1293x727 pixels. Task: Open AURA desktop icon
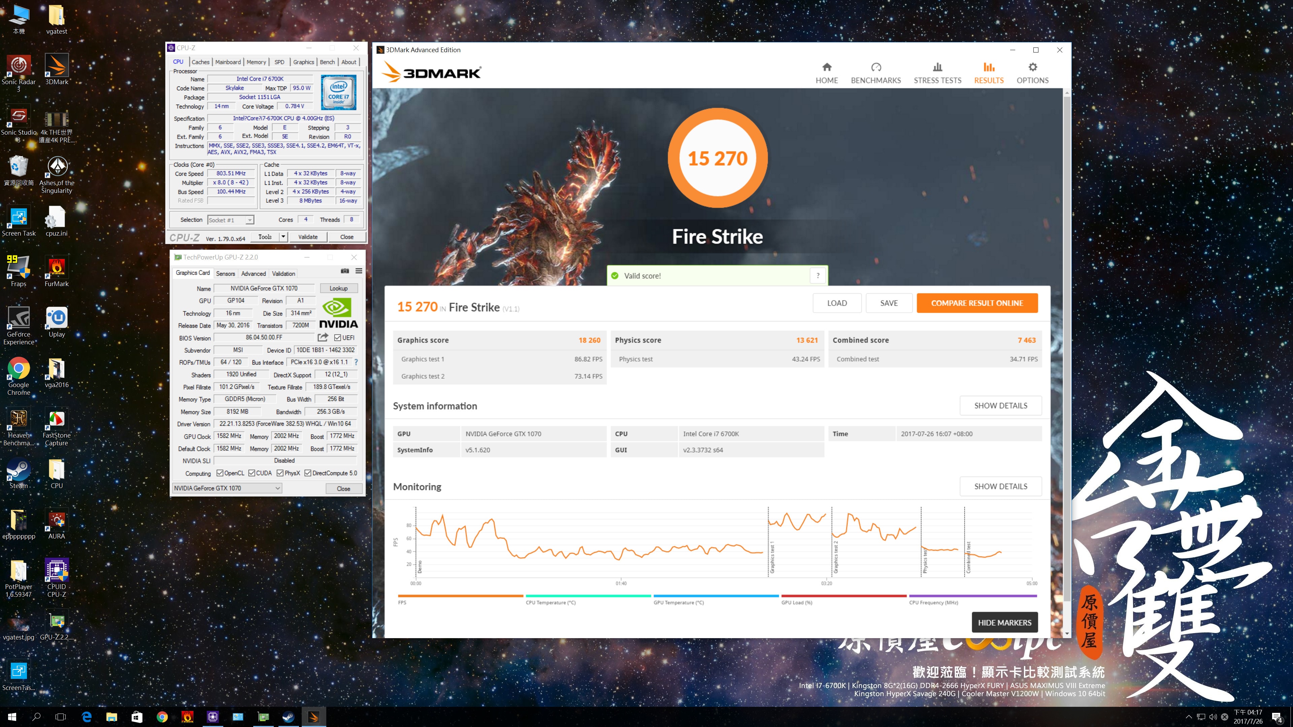tap(57, 524)
